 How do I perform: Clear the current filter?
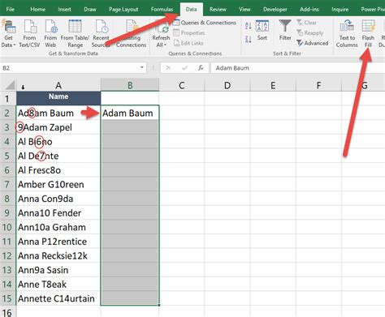tap(306, 23)
